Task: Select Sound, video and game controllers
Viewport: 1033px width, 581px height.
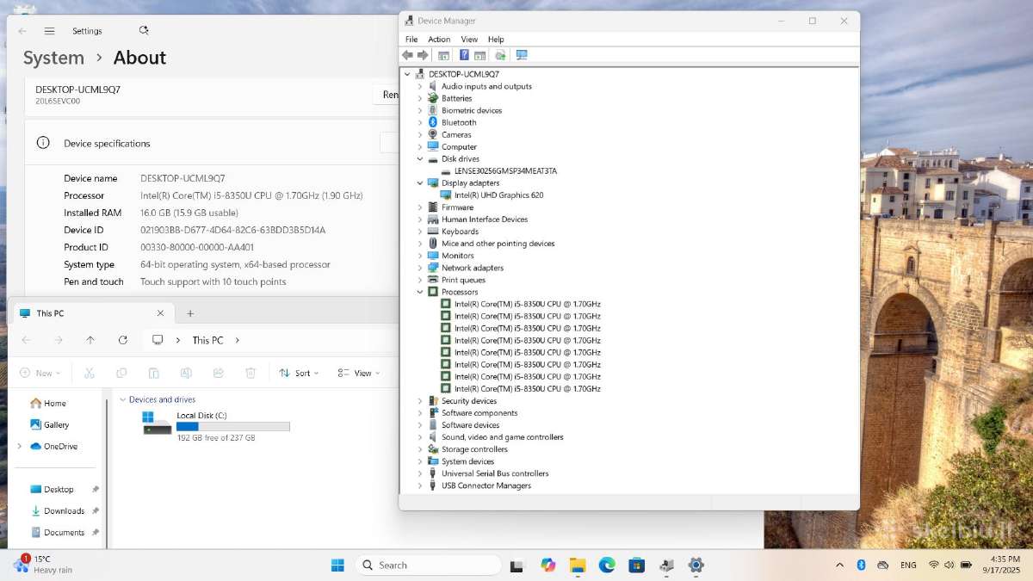Action: click(503, 437)
